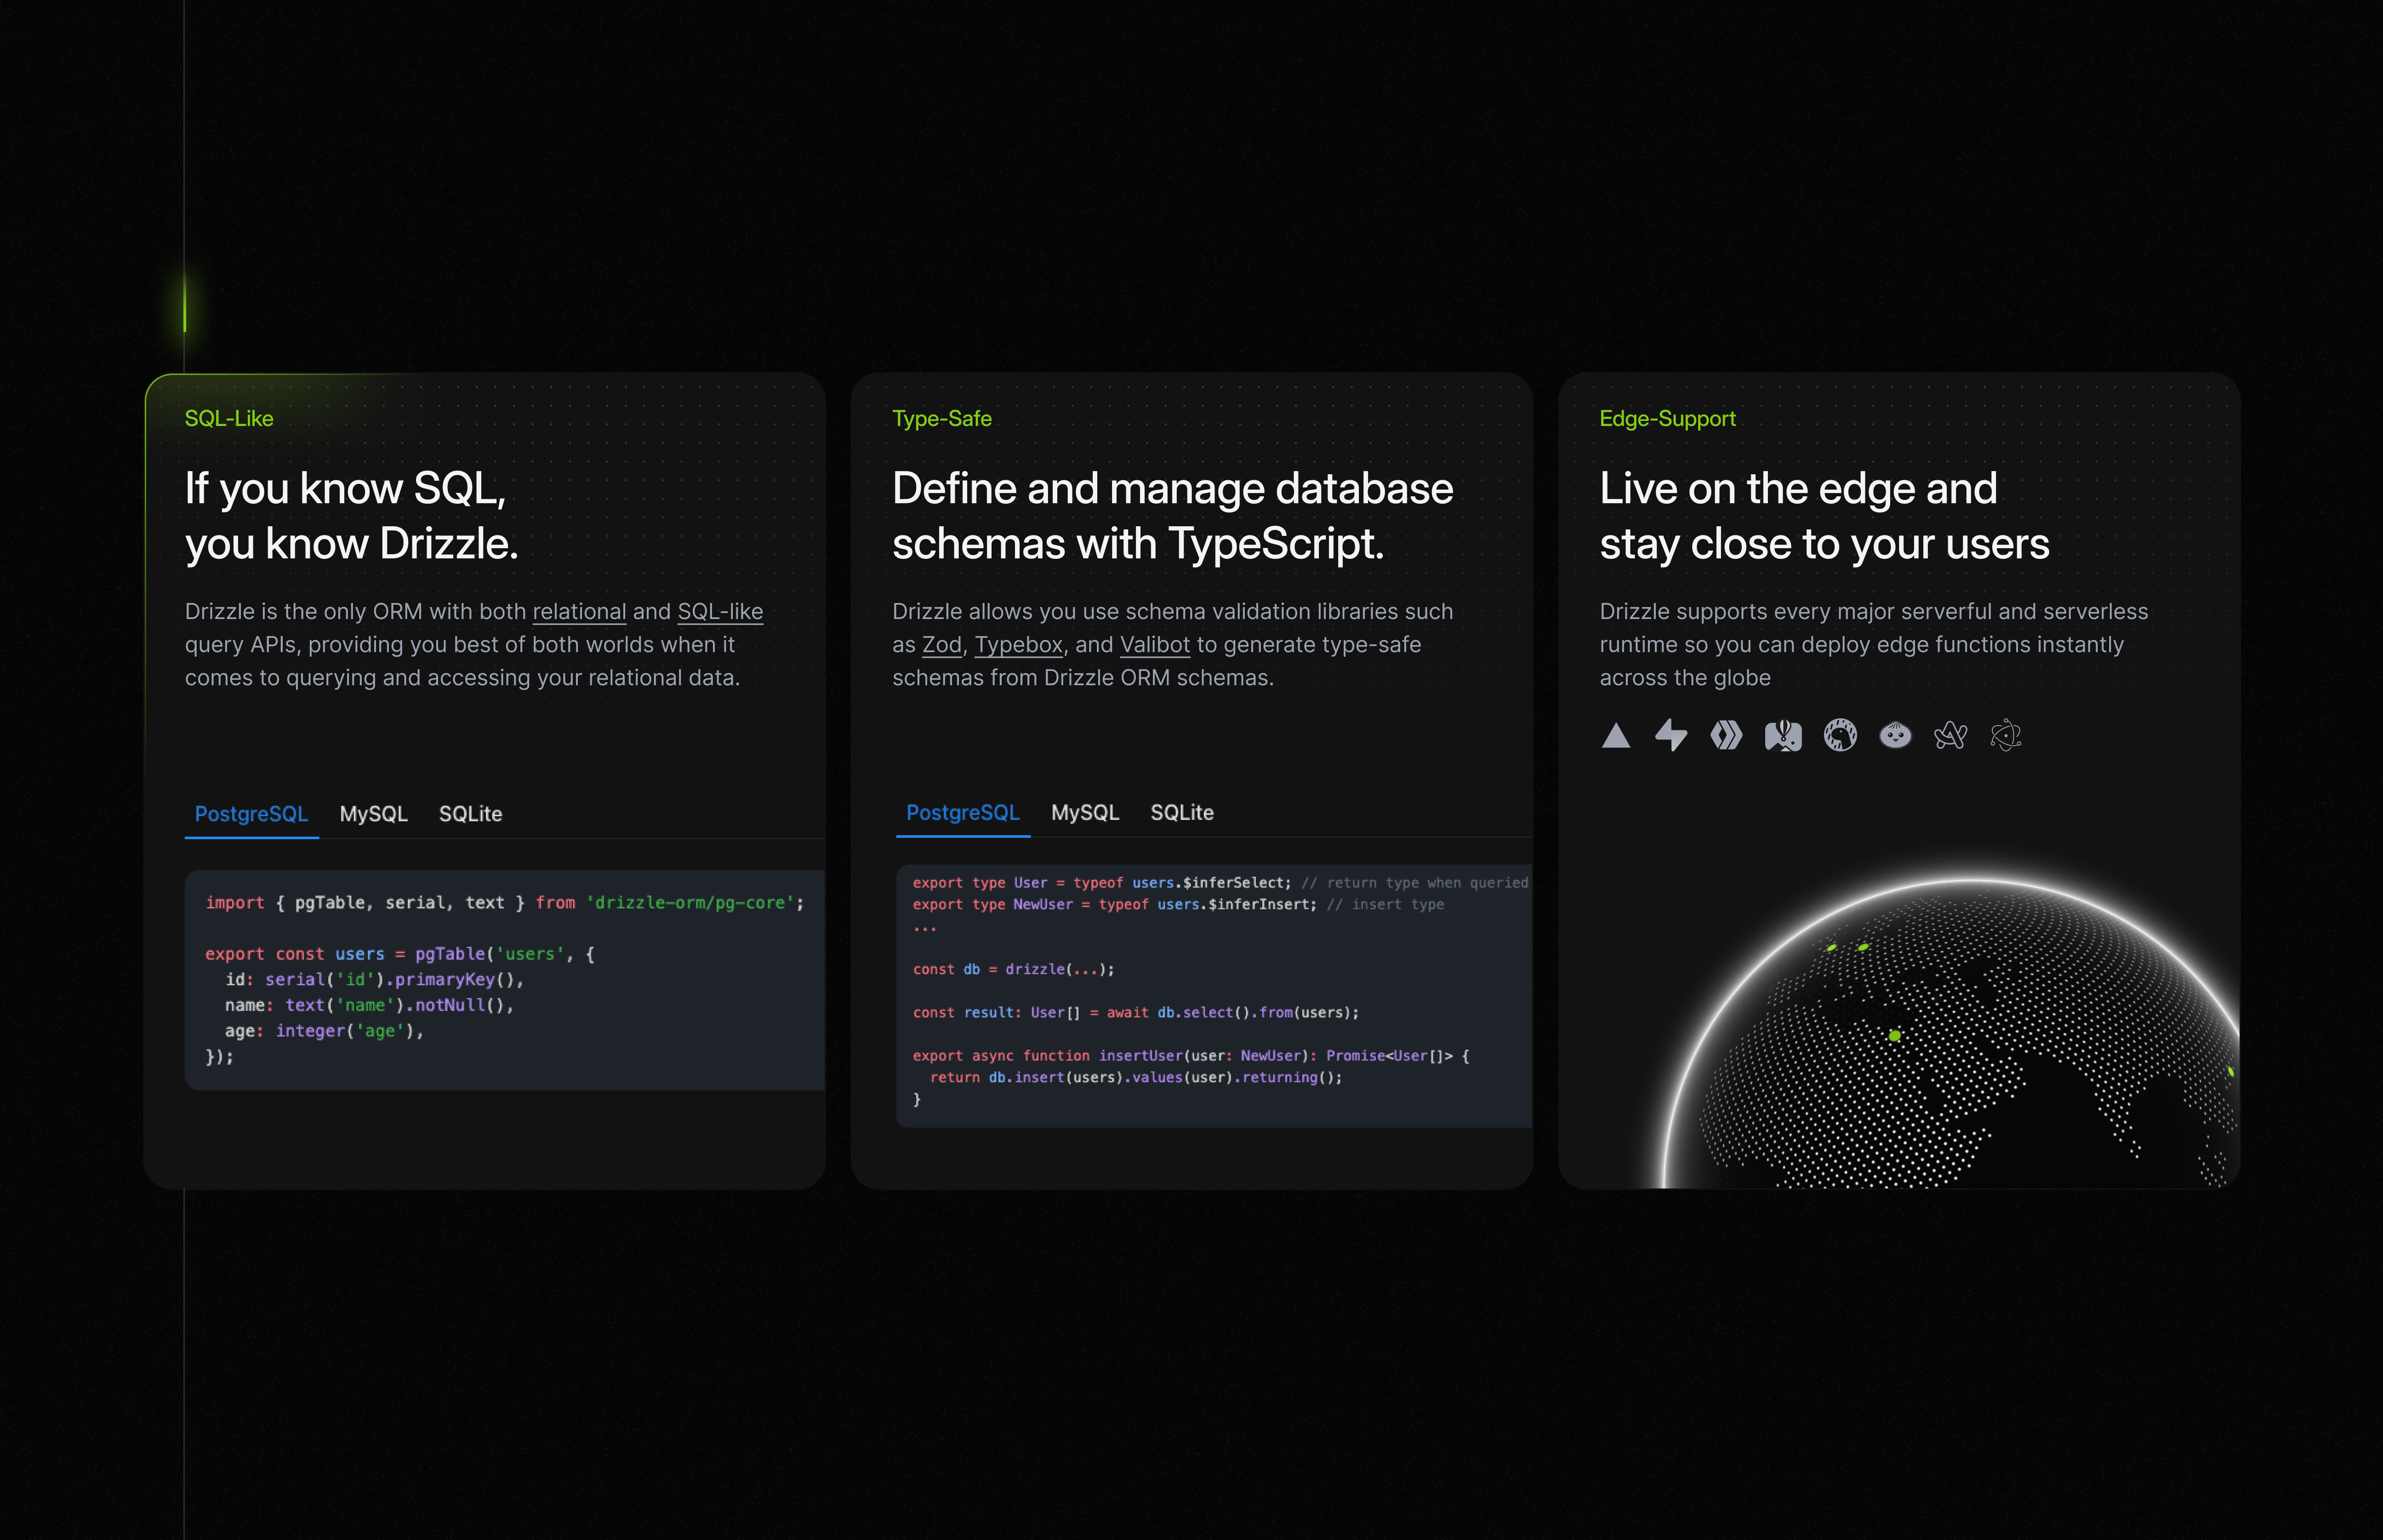2383x1540 pixels.
Task: Click the insertUser TypeScript code block
Action: click(x=1214, y=996)
